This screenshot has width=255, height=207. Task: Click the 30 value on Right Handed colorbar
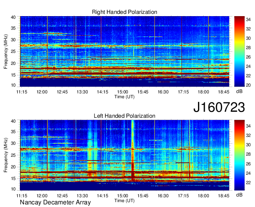pos(248,38)
